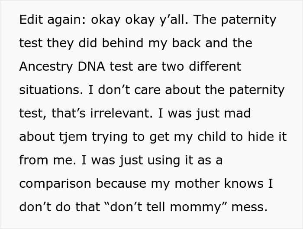Select the word "comparison"
Screen dimensions: 303x229
click(55, 183)
